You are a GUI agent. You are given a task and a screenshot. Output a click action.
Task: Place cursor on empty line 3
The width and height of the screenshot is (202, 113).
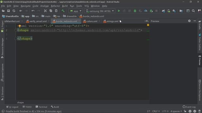[82, 34]
